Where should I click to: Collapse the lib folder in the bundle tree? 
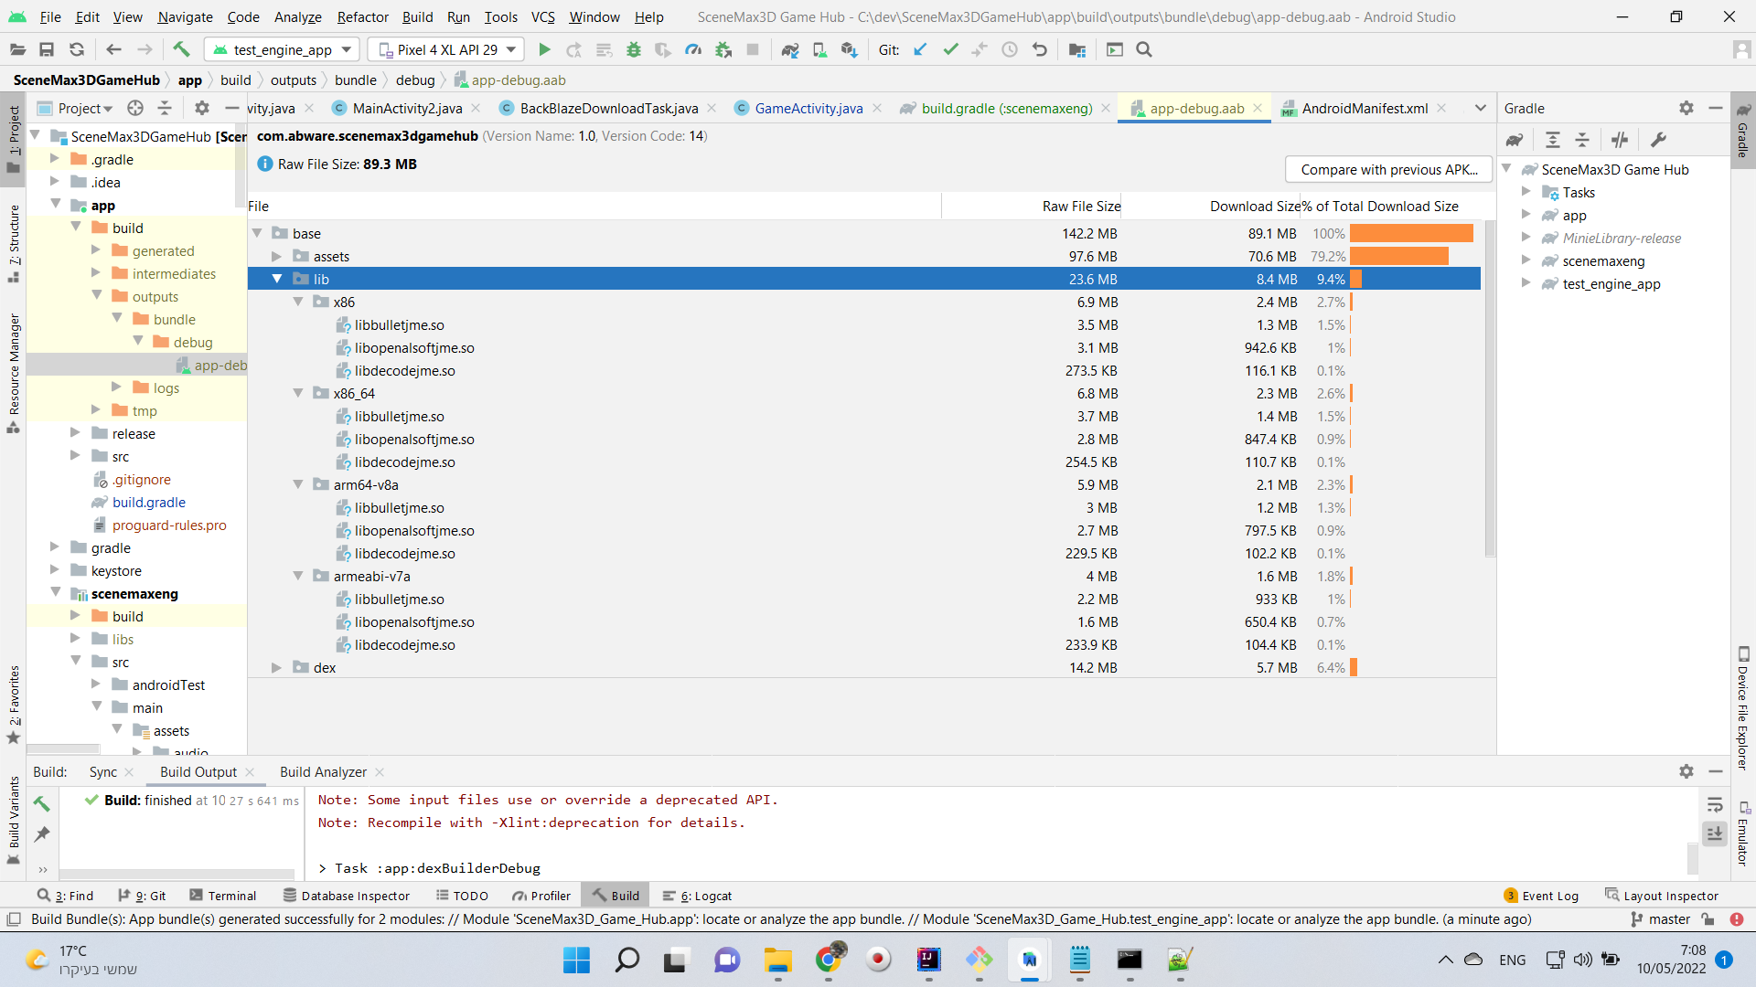(x=277, y=280)
